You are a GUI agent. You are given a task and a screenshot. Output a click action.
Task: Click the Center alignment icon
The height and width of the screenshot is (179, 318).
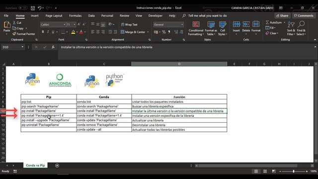click(98, 32)
